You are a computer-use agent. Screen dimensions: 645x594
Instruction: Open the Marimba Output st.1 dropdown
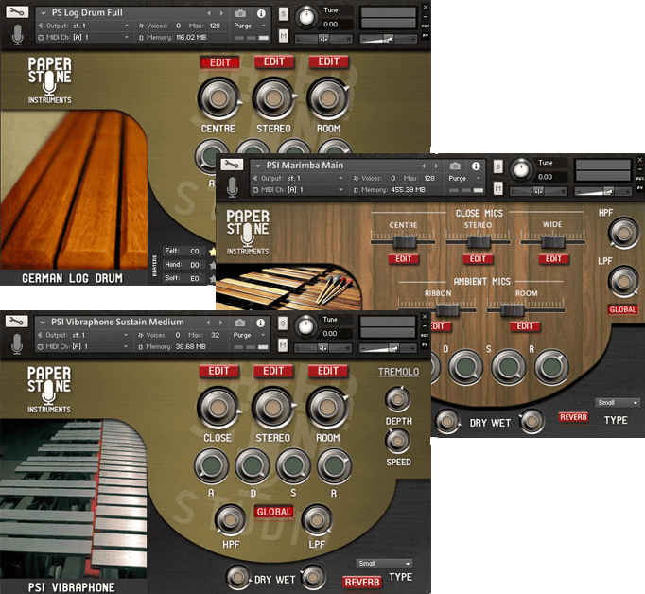pyautogui.click(x=298, y=178)
